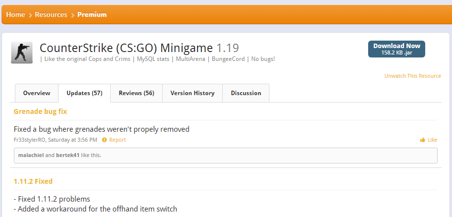
Task: Open bertek41's profile from likes
Action: 68,155
